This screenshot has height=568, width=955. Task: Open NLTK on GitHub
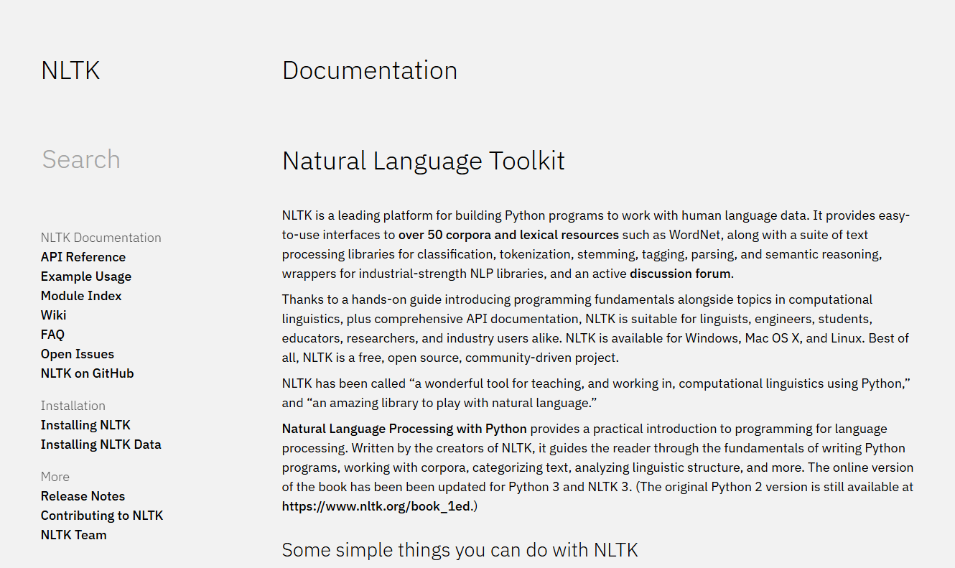click(88, 373)
